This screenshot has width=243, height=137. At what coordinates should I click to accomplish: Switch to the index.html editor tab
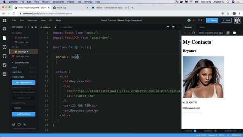[x=66, y=27]
